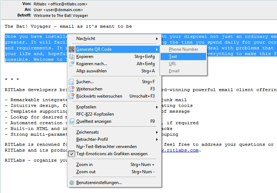
Task: Select Nur-Text-Betrachter verwenden item
Action: tap(114, 147)
